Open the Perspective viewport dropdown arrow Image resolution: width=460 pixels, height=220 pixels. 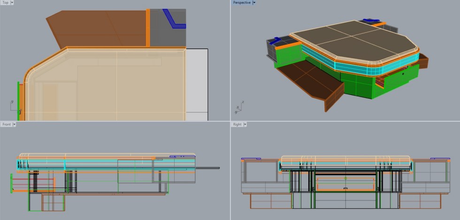[254, 3]
